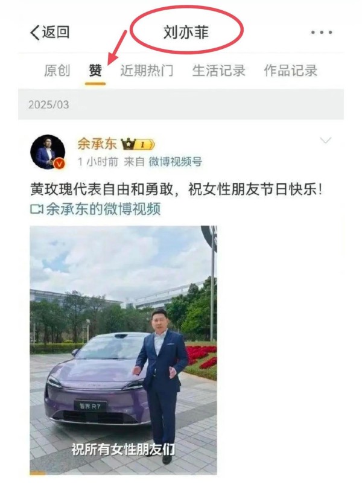This screenshot has width=362, height=484.
Task: Tap the crown membership level badge
Action: [138, 144]
